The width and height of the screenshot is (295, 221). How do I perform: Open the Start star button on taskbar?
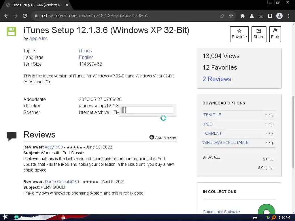(5, 217)
